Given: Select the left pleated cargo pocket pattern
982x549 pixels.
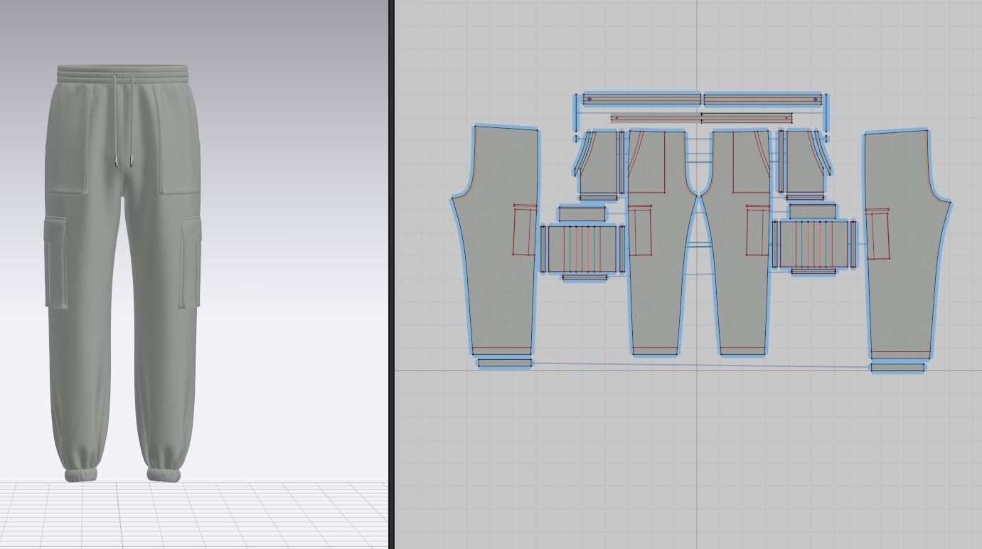Looking at the screenshot, I should click(x=583, y=247).
